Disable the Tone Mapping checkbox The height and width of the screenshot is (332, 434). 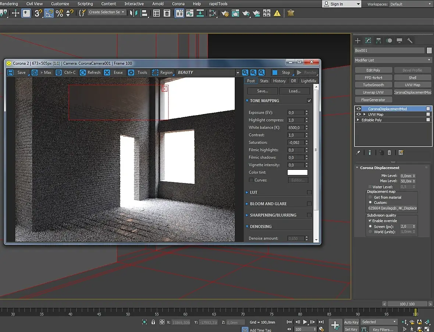pyautogui.click(x=309, y=101)
